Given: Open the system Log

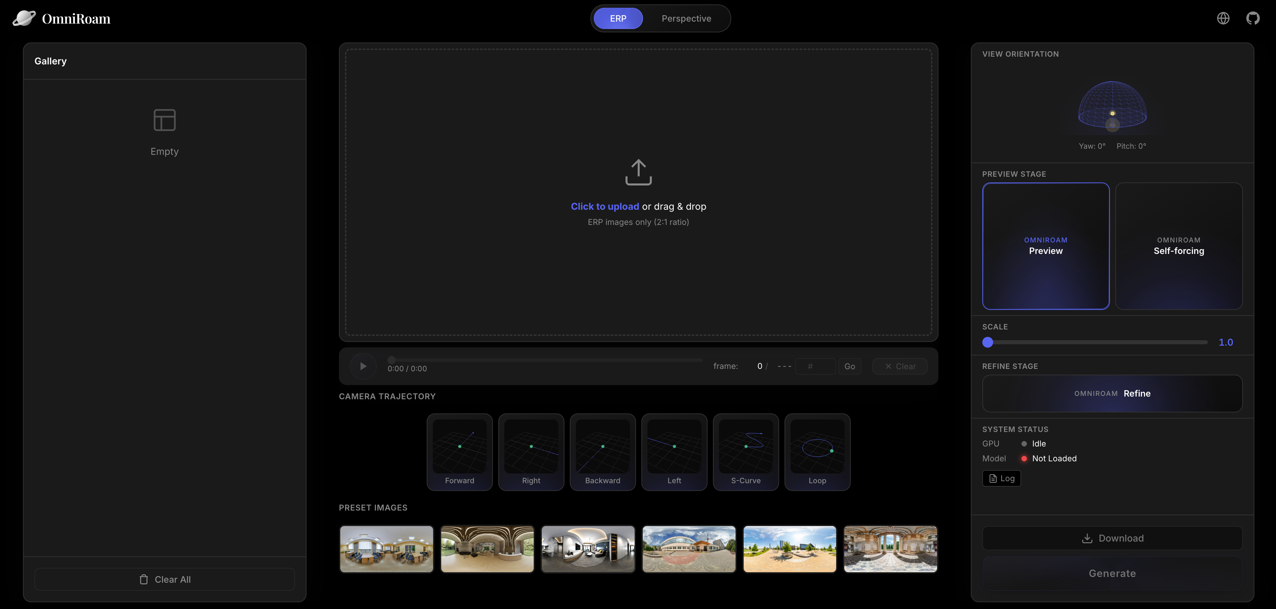Looking at the screenshot, I should point(1001,478).
